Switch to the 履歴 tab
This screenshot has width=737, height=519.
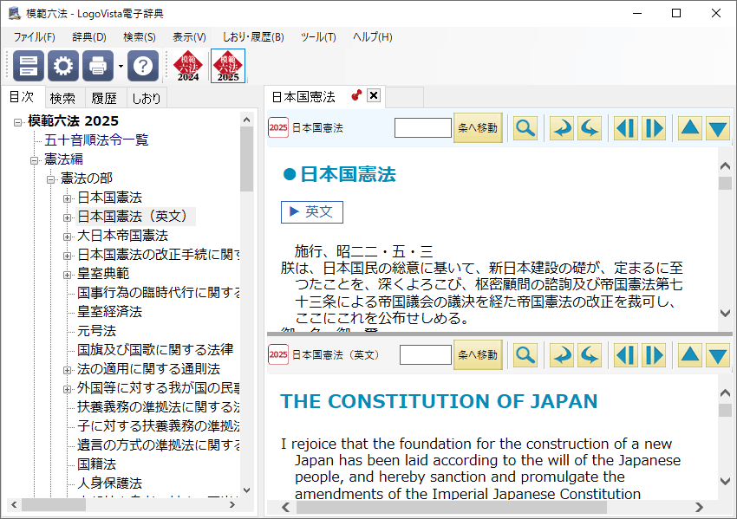click(104, 98)
